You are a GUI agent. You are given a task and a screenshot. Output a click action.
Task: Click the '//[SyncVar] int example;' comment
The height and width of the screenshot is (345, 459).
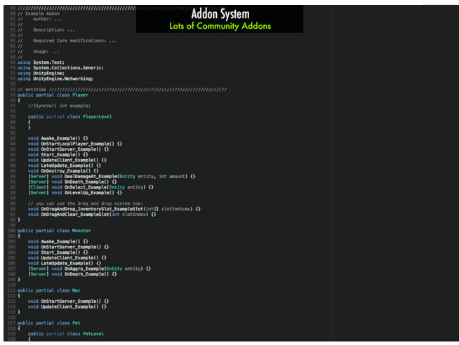(59, 106)
